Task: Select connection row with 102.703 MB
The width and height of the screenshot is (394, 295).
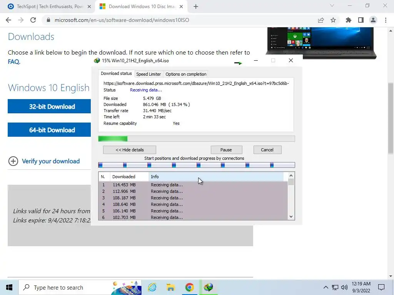Action: 193,217
